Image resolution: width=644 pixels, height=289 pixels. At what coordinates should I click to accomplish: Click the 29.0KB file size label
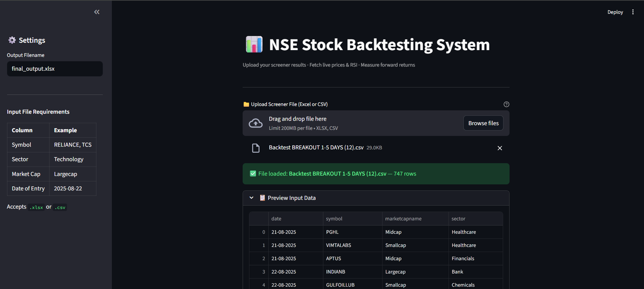pos(374,148)
